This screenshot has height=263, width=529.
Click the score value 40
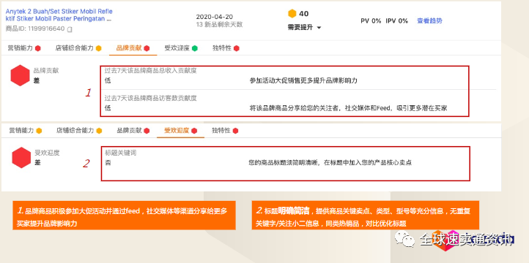pos(303,14)
